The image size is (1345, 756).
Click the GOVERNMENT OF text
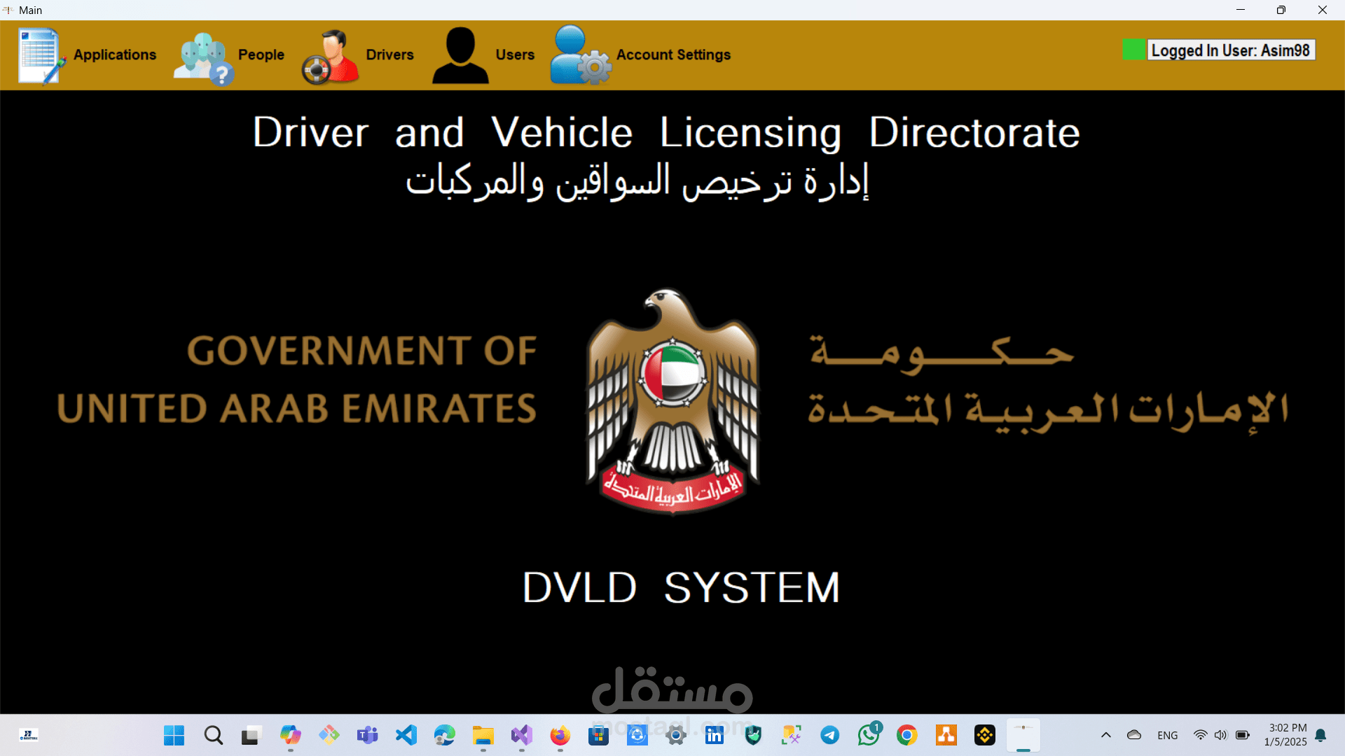tap(361, 350)
